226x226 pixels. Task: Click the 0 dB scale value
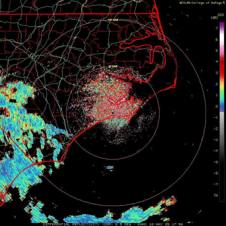[217, 106]
